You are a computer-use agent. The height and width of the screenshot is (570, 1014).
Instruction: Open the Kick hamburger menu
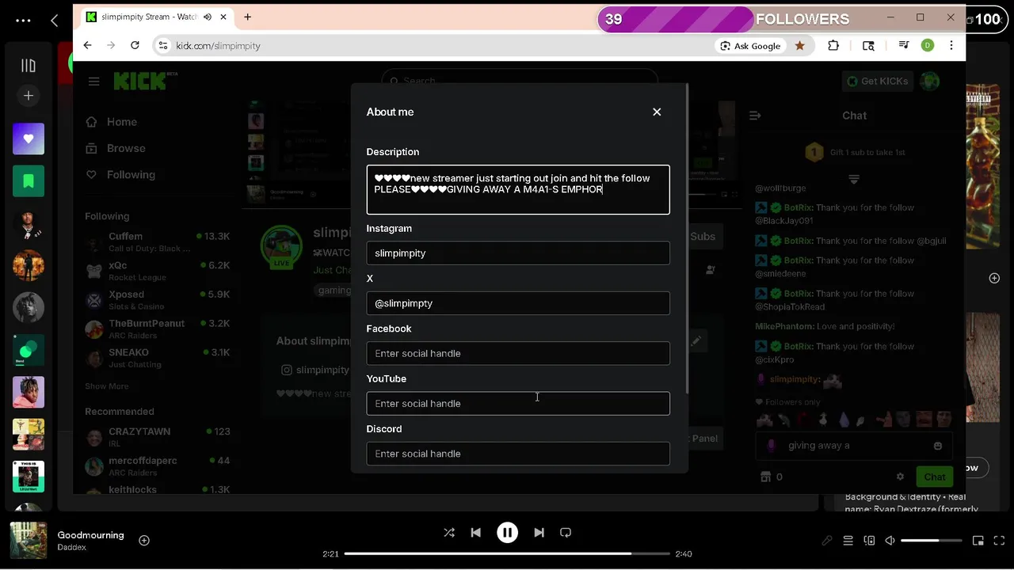(x=94, y=81)
